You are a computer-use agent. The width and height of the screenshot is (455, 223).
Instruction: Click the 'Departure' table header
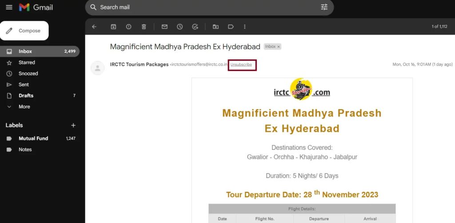[319, 219]
